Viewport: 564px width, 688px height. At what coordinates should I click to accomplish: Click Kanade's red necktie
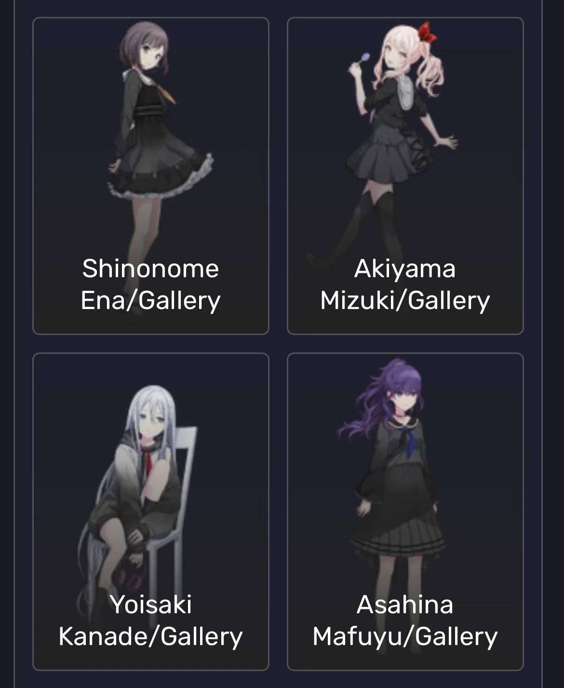click(x=148, y=463)
